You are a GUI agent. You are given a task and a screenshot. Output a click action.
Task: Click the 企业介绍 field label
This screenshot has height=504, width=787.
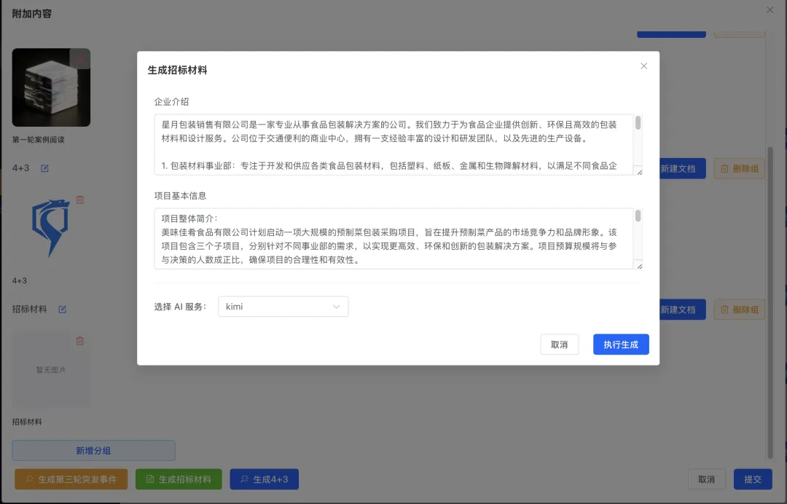pos(172,102)
